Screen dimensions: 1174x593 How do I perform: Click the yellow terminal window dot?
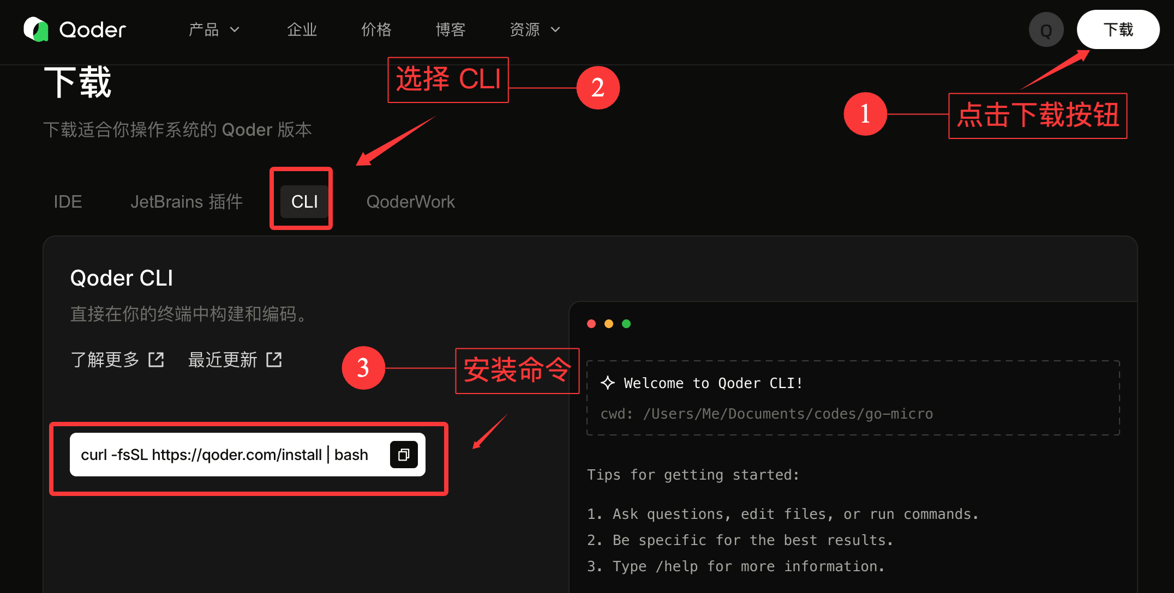609,324
